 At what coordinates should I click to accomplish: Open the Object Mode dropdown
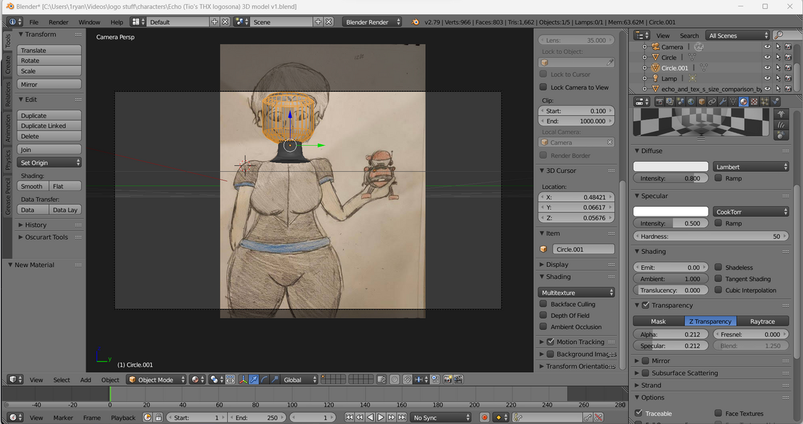coord(156,379)
